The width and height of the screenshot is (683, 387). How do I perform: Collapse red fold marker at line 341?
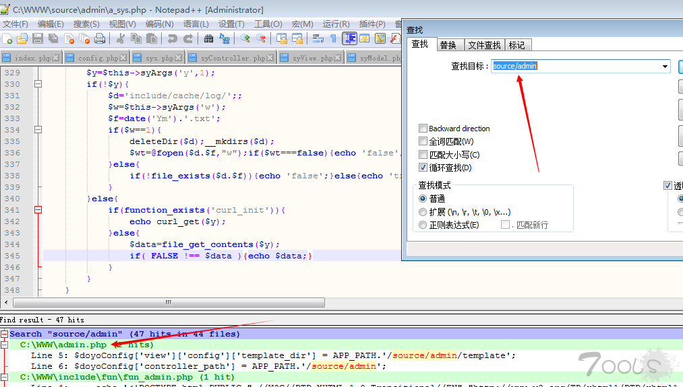[38, 210]
